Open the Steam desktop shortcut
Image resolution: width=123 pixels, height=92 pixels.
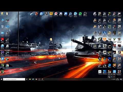[32, 14]
